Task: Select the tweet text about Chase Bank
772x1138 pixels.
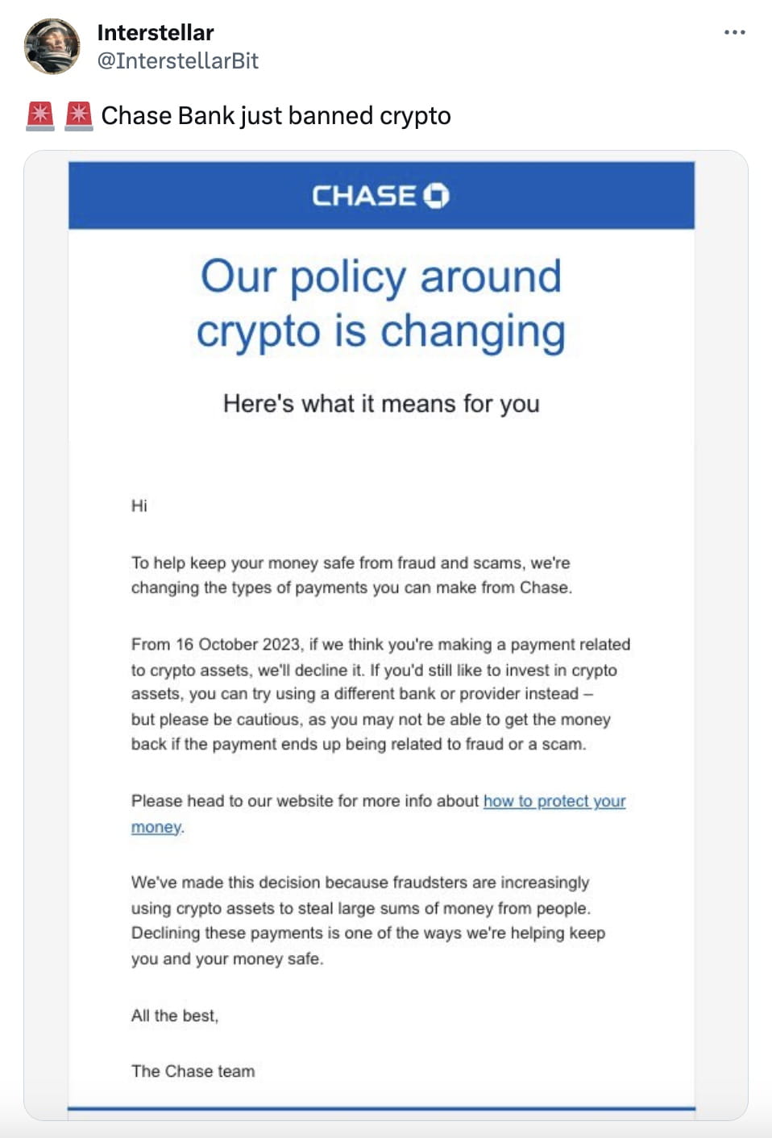Action: click(276, 115)
